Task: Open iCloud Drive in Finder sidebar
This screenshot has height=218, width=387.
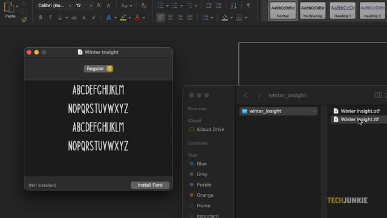Action: pyautogui.click(x=207, y=129)
